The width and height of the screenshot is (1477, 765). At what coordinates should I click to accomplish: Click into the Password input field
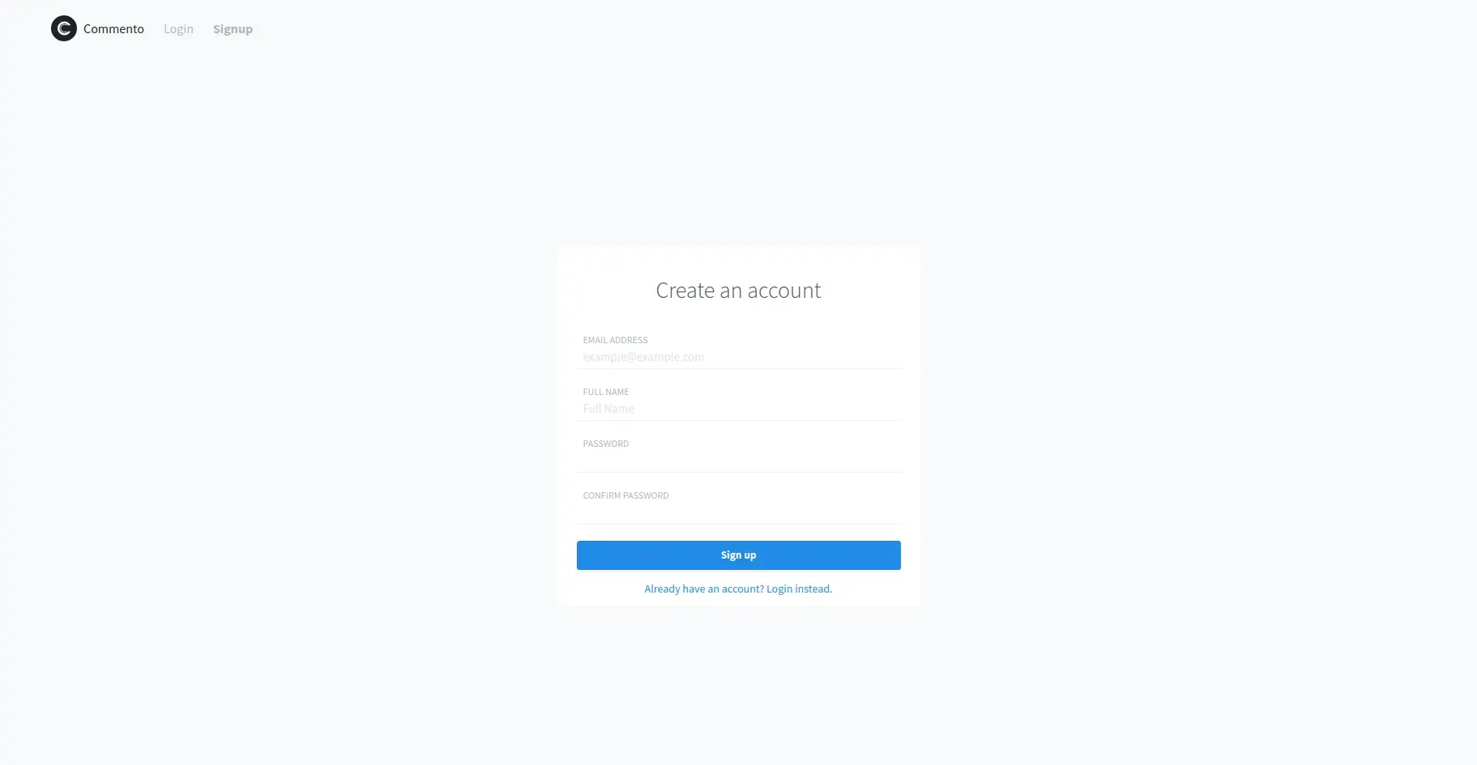coord(739,461)
